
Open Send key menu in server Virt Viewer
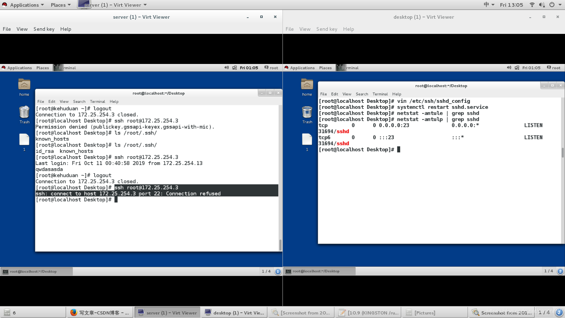click(x=44, y=29)
